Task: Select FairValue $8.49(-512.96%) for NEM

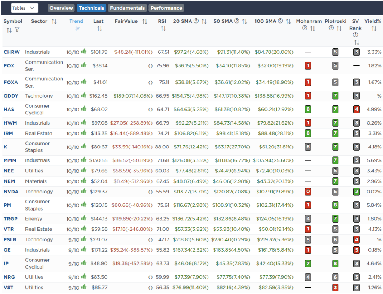Action: click(133, 181)
